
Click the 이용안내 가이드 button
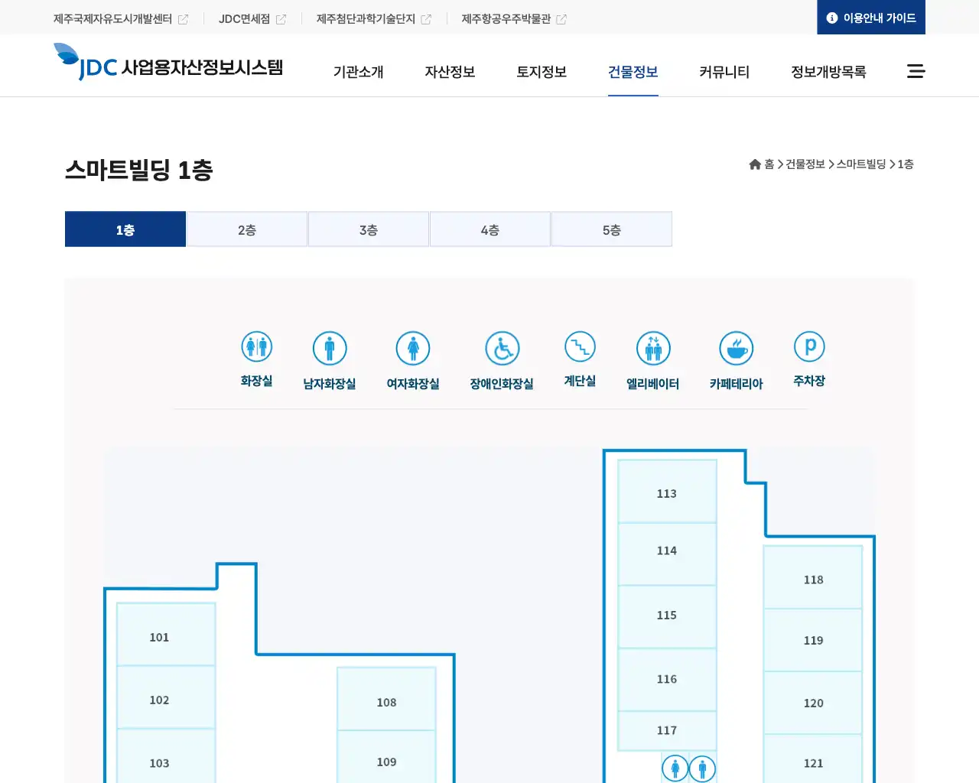coord(871,18)
